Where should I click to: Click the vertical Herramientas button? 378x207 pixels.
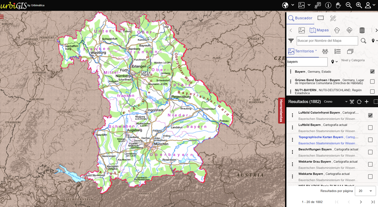[x=281, y=111]
